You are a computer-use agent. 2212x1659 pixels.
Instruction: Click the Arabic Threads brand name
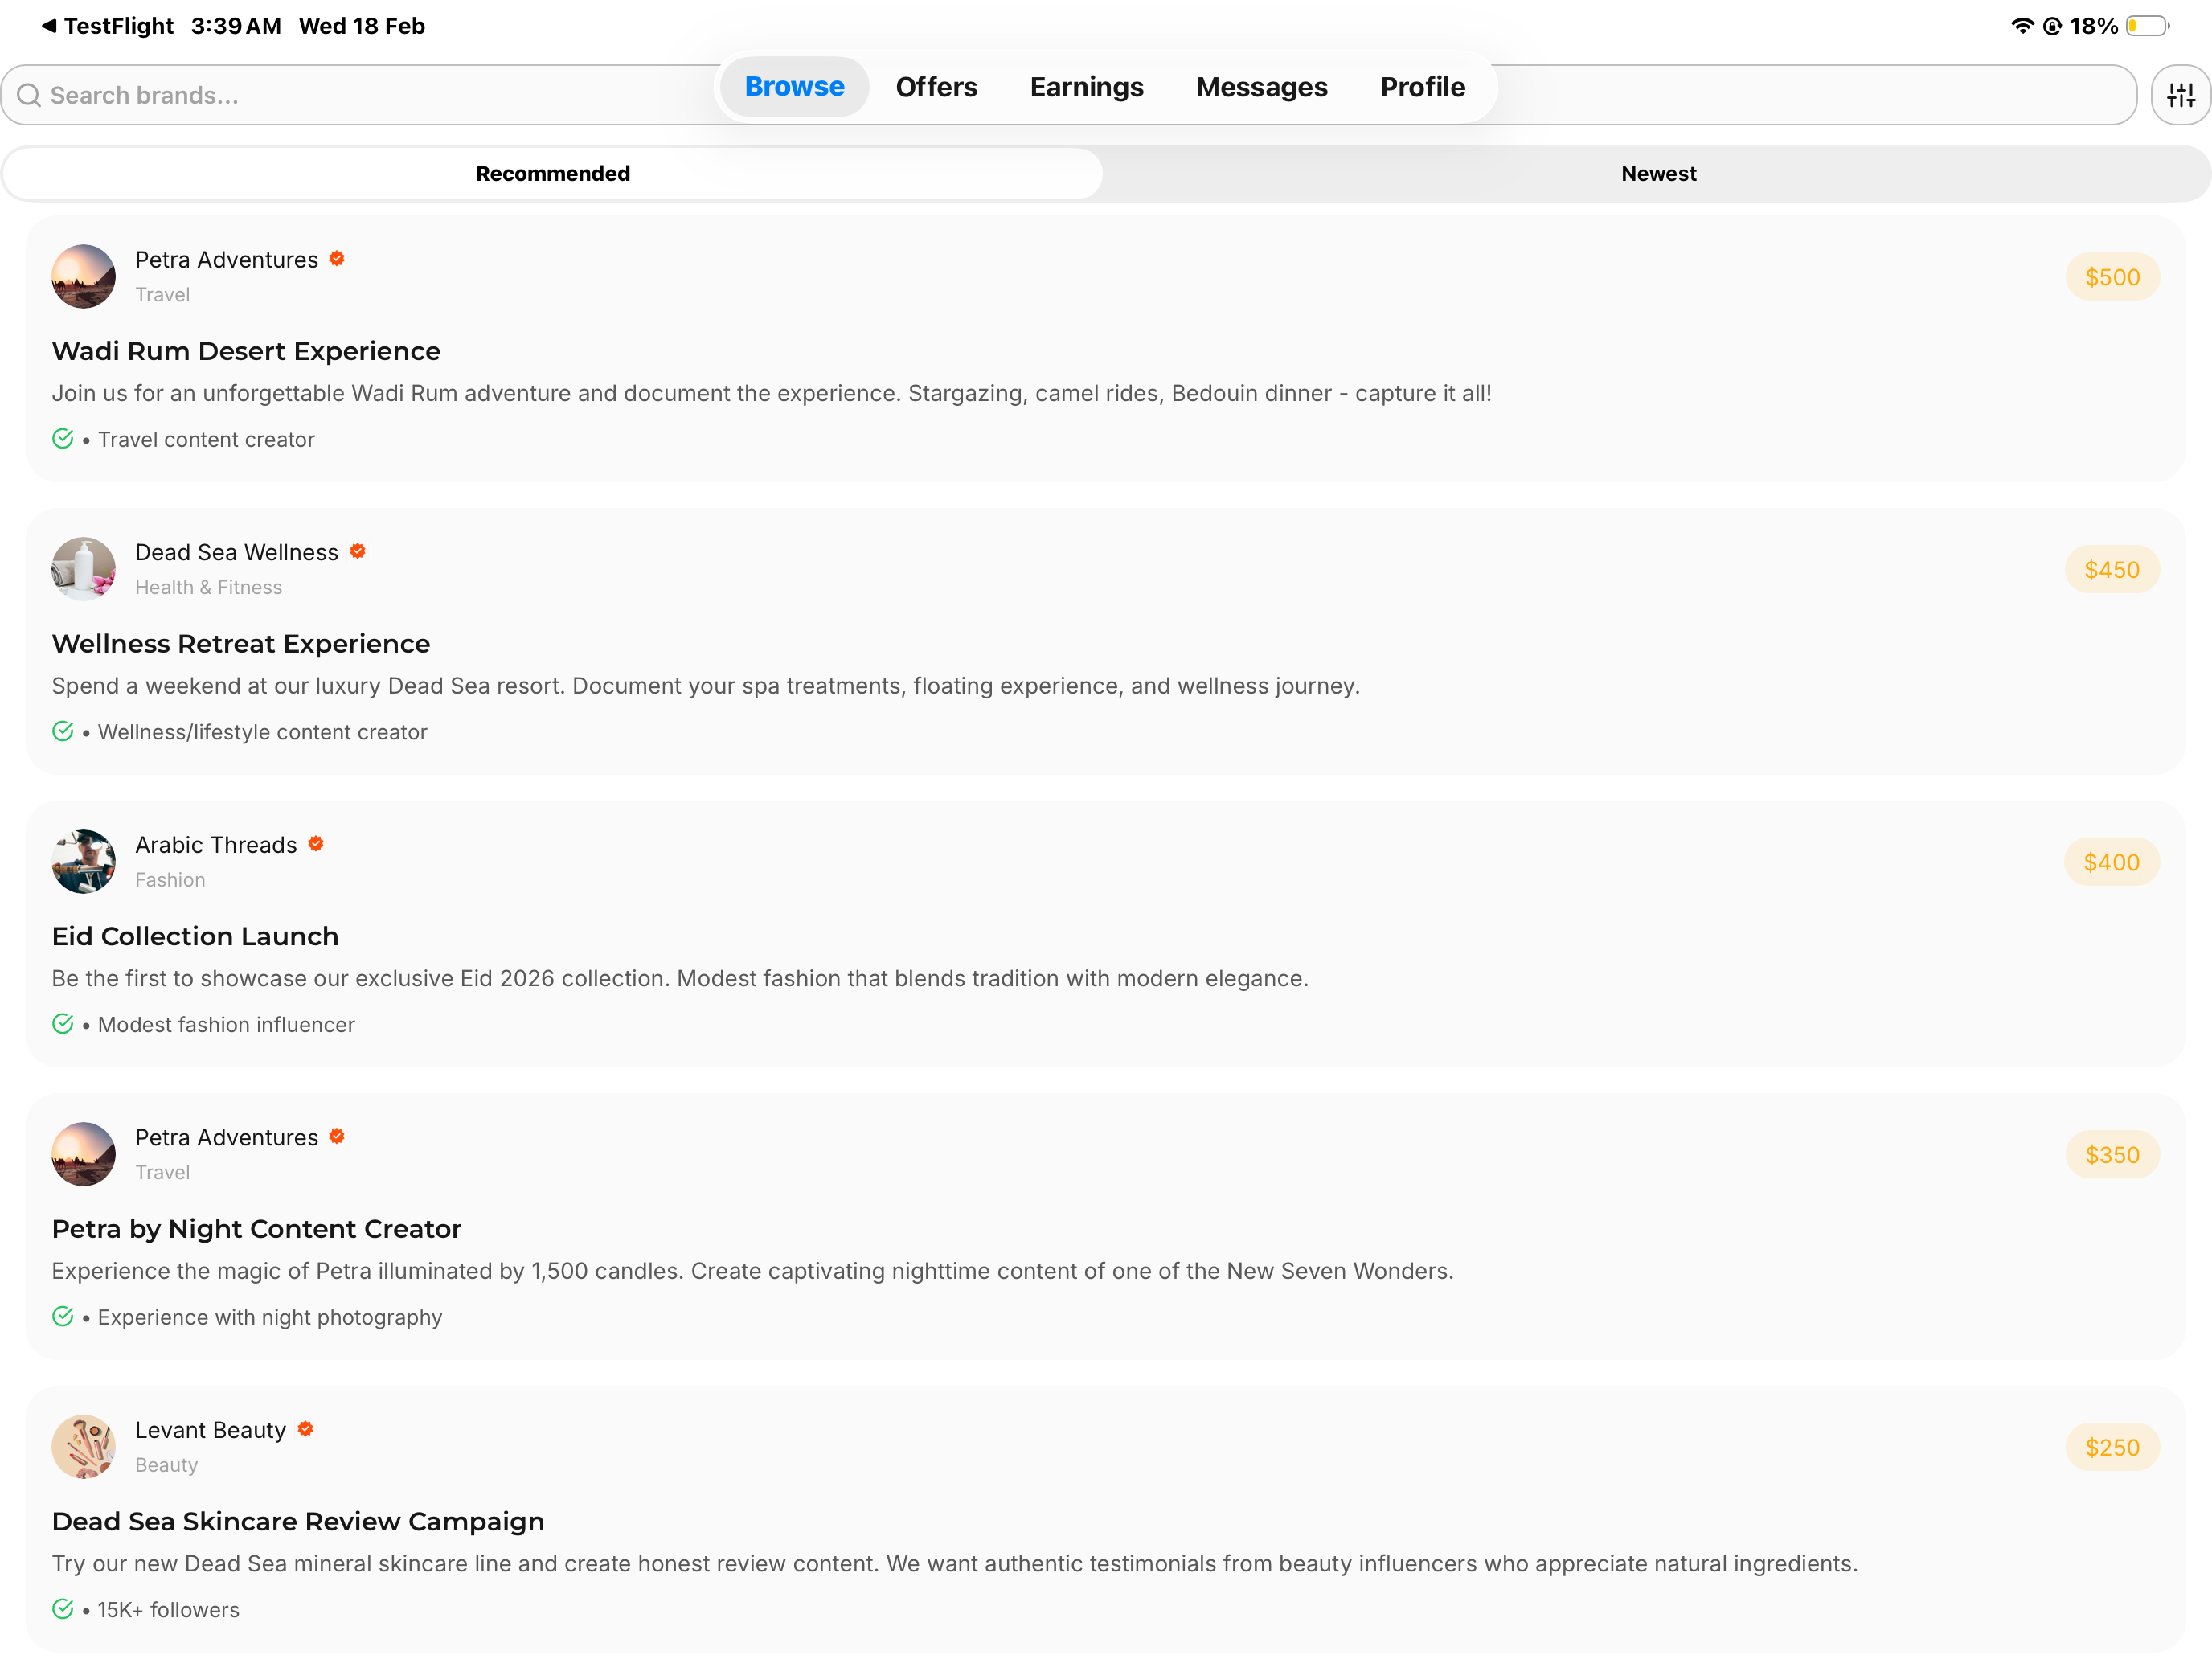tap(216, 845)
